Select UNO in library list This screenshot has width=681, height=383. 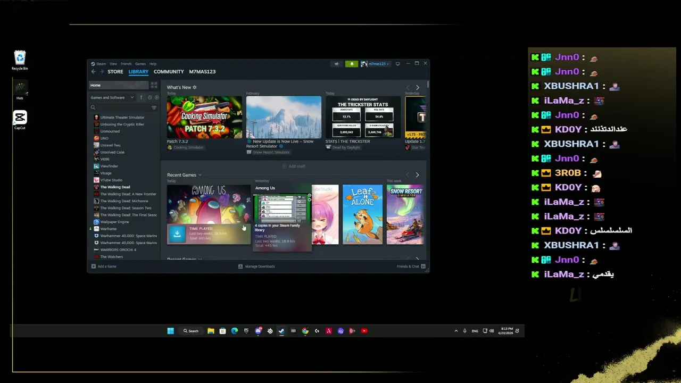pyautogui.click(x=104, y=138)
